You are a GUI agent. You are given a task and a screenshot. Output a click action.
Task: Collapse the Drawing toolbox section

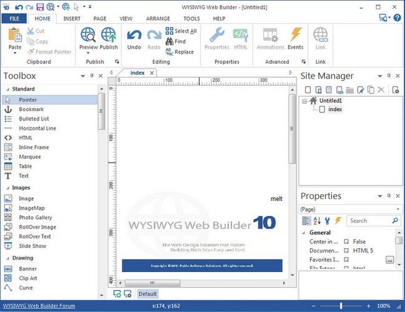point(7,258)
